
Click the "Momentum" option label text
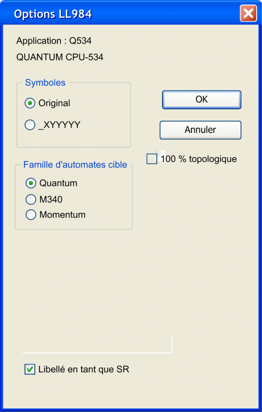[62, 215]
